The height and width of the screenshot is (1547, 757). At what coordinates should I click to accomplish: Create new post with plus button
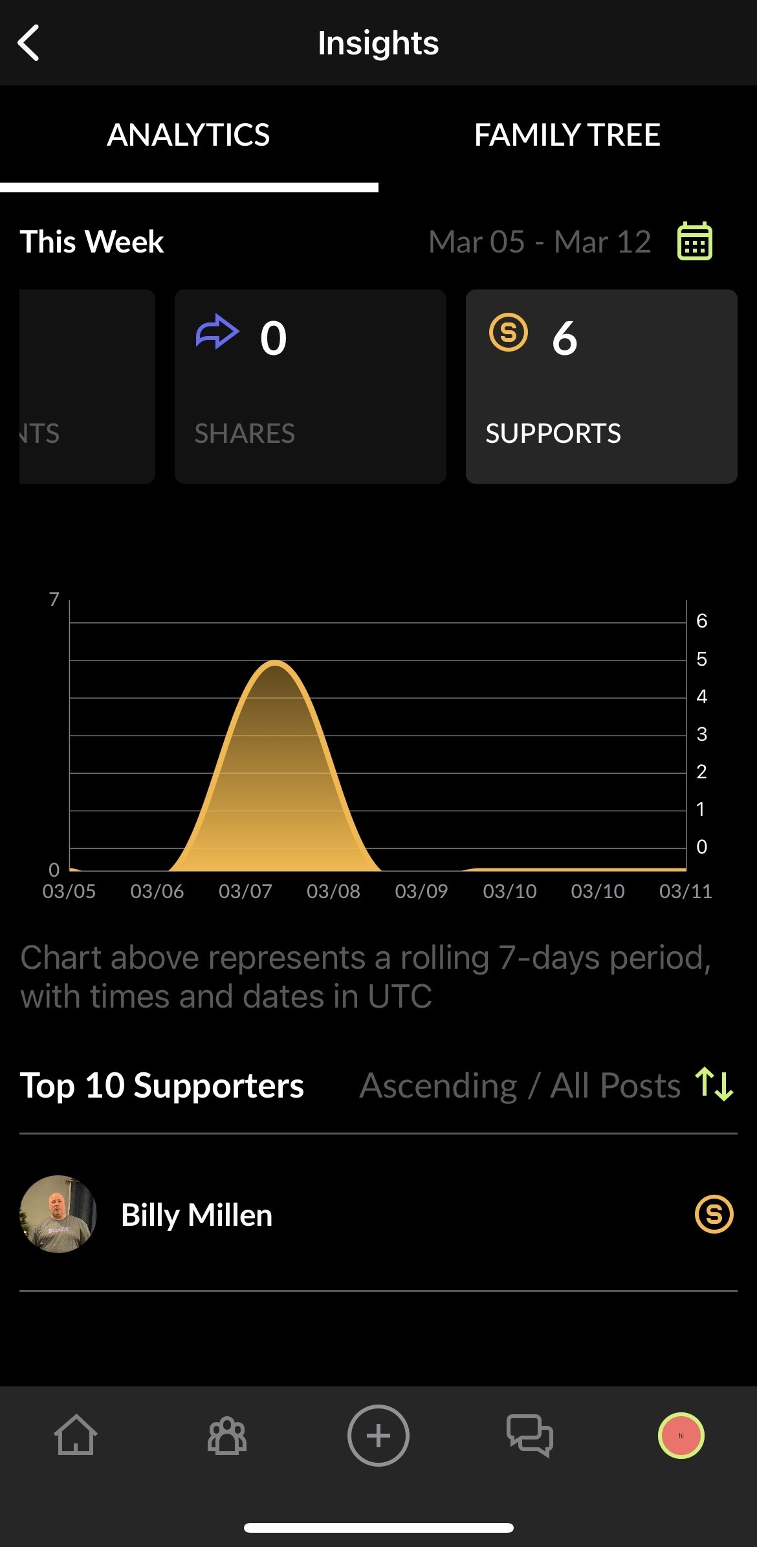point(378,1435)
